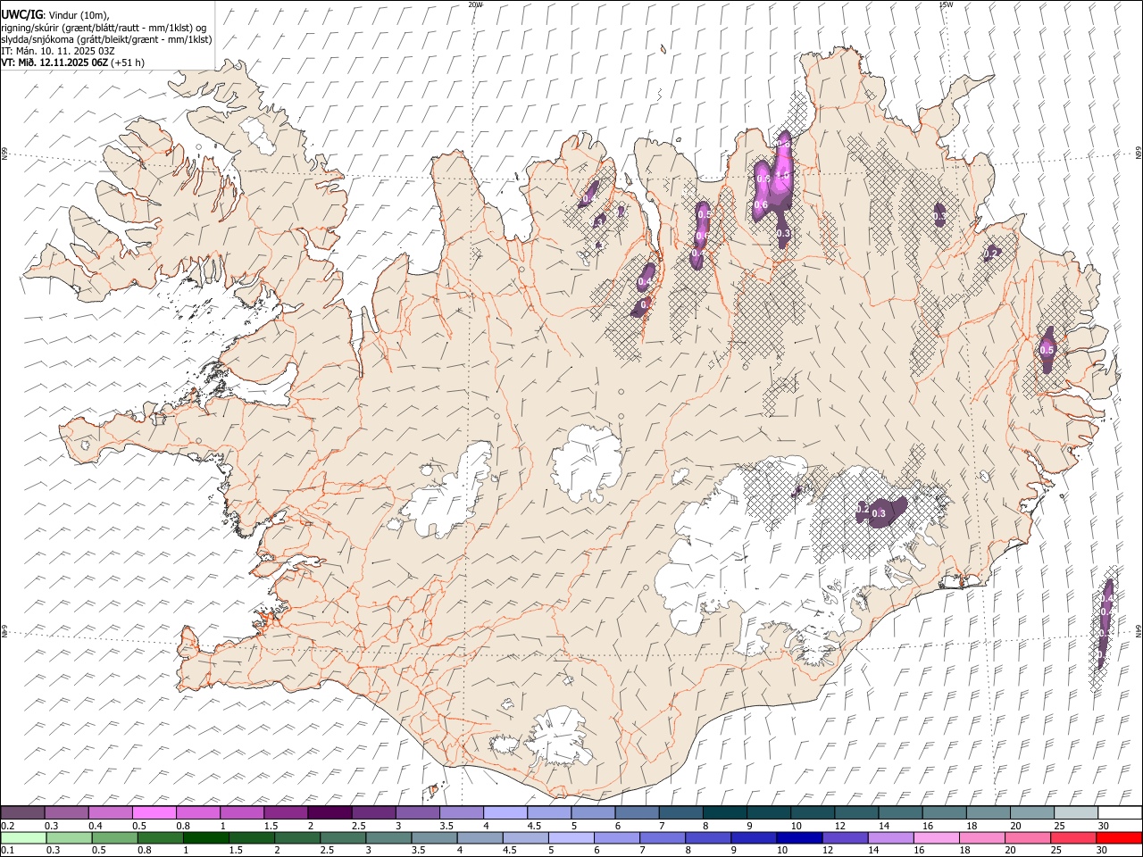The width and height of the screenshot is (1143, 857).
Task: Click the deep blue lower legend swatch starting at 10
Action: 799,837
